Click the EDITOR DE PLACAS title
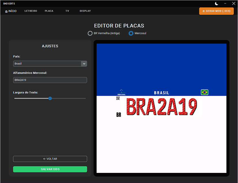This screenshot has height=183, width=238. click(119, 26)
